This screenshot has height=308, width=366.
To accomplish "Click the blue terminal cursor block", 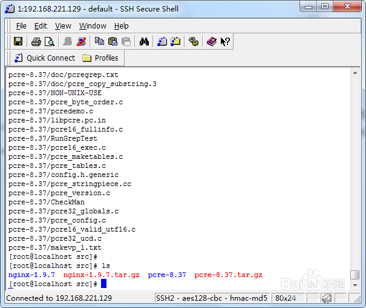I will [x=103, y=284].
